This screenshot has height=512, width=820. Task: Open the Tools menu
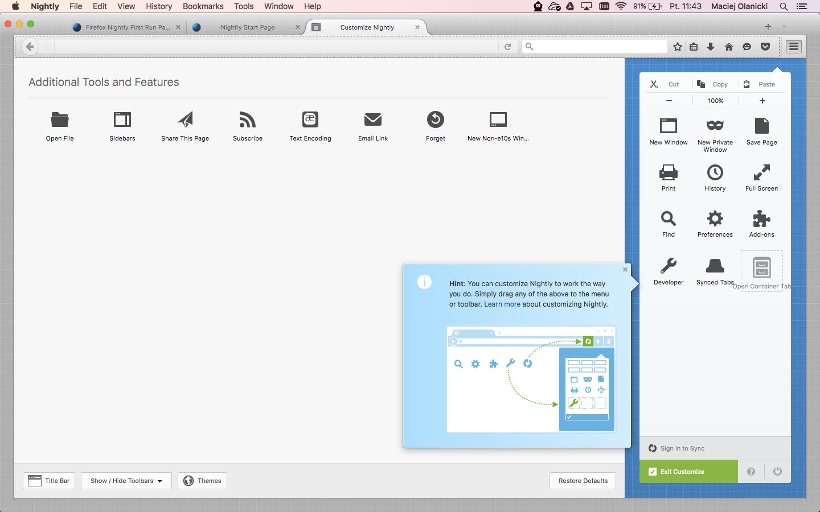(x=244, y=6)
